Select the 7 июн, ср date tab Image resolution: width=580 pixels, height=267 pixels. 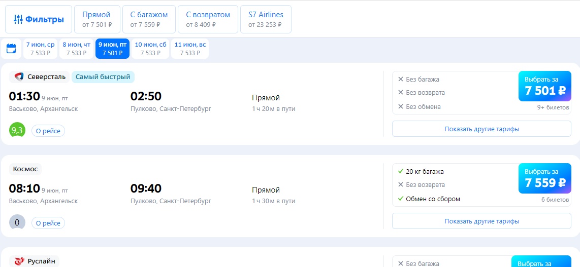40,49
